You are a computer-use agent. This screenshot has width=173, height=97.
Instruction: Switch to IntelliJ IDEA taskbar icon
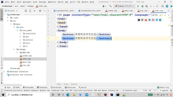tap(112, 95)
